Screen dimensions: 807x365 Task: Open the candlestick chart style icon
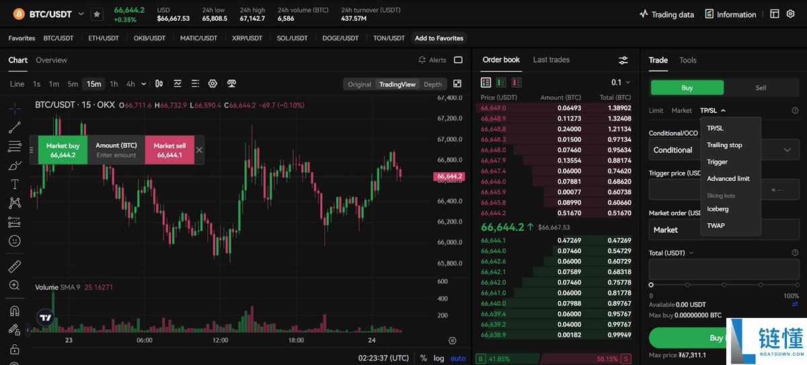click(159, 84)
